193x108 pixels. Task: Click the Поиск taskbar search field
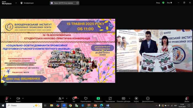(24, 106)
